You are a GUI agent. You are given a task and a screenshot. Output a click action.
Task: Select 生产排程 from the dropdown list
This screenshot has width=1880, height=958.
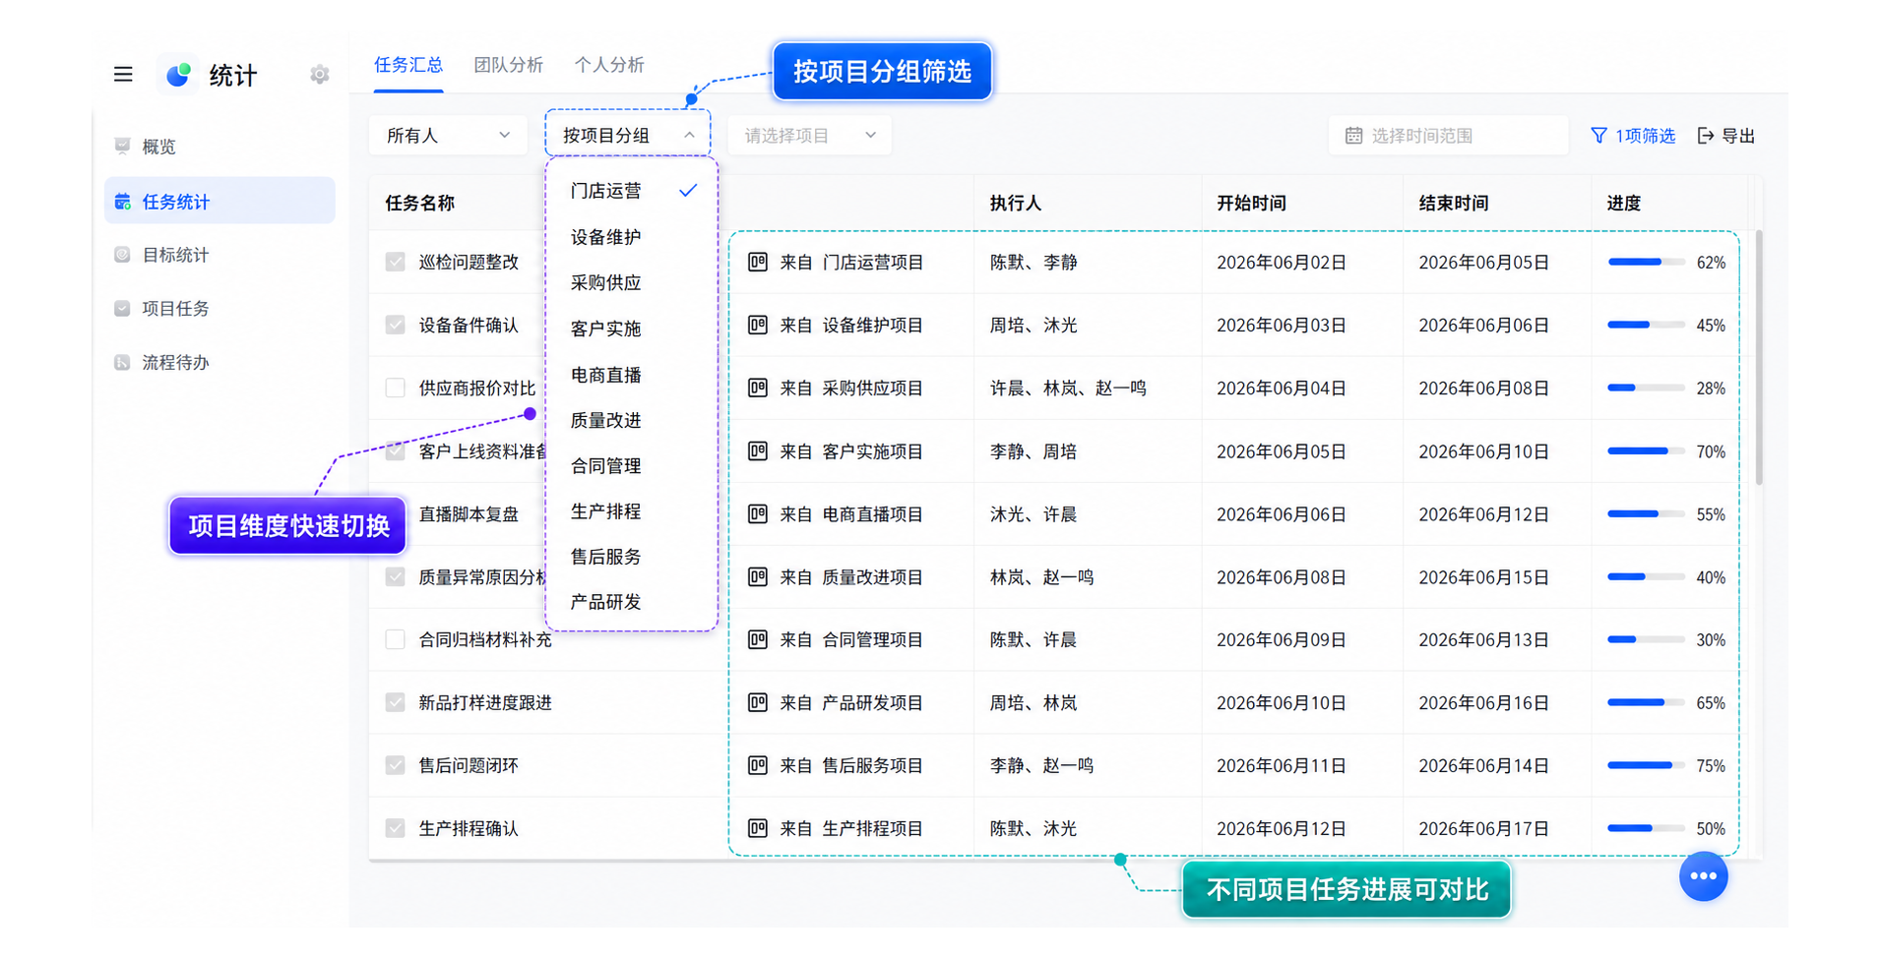(x=631, y=511)
